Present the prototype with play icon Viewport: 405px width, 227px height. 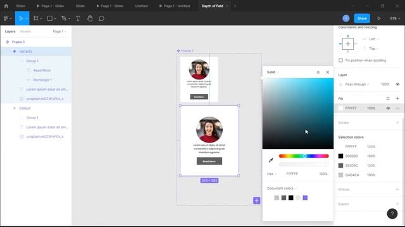[x=379, y=18]
